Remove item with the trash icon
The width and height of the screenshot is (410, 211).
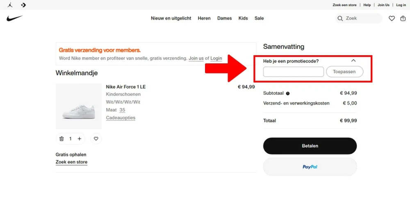pos(61,139)
